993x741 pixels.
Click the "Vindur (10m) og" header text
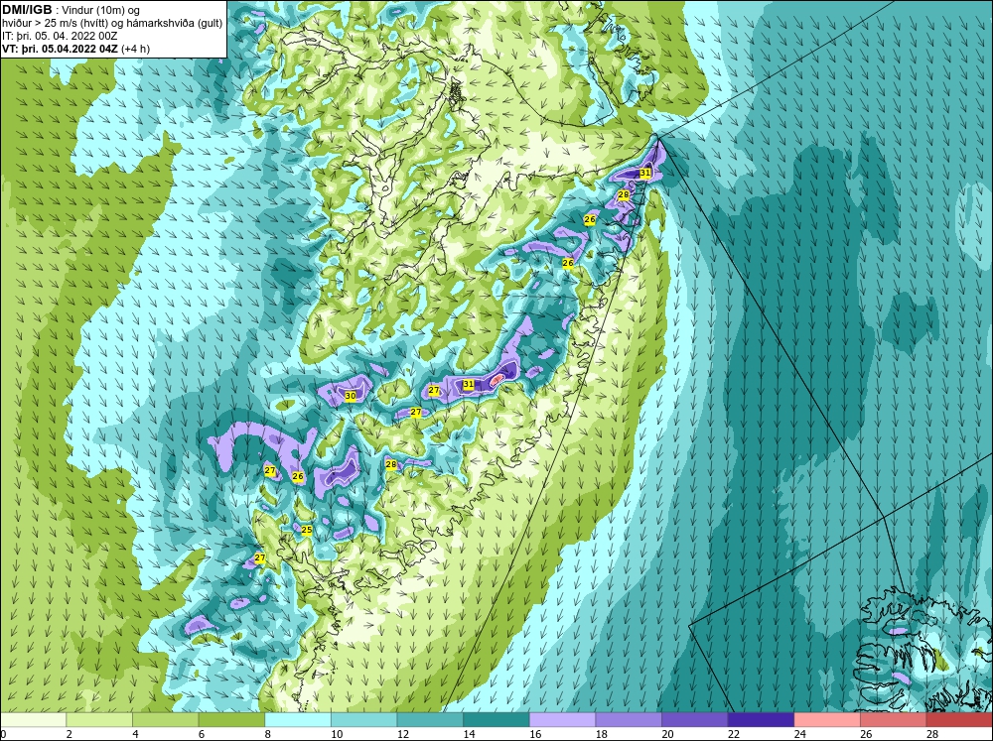[x=102, y=10]
